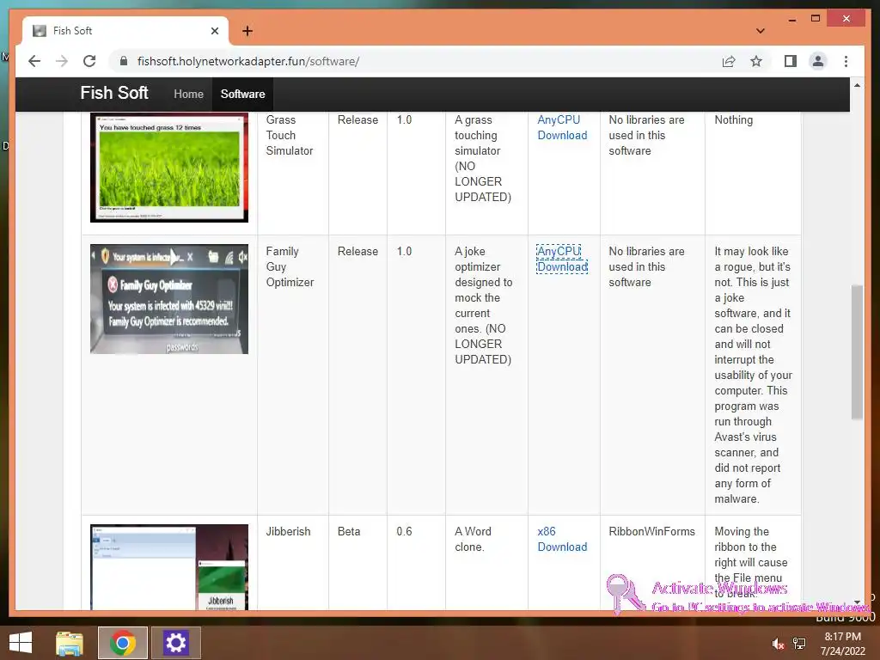This screenshot has height=660, width=880.
Task: Download Grass Touch Simulator AnyCPU
Action: coord(562,127)
